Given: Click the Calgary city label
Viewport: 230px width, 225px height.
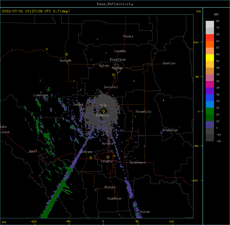Looking at the screenshot, I should click(106, 161).
